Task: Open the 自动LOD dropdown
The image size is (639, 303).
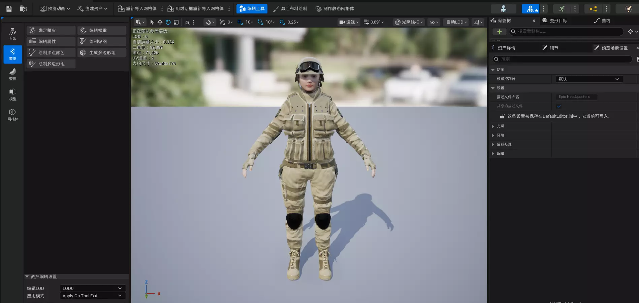Action: click(456, 22)
